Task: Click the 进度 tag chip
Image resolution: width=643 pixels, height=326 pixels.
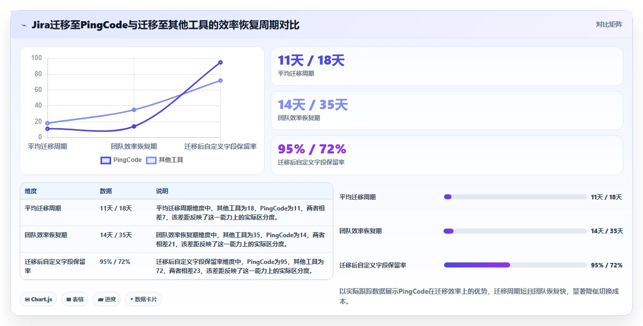Action: 107,299
